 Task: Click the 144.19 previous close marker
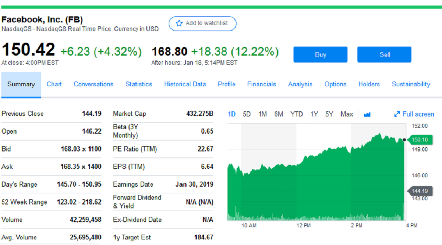click(420, 191)
